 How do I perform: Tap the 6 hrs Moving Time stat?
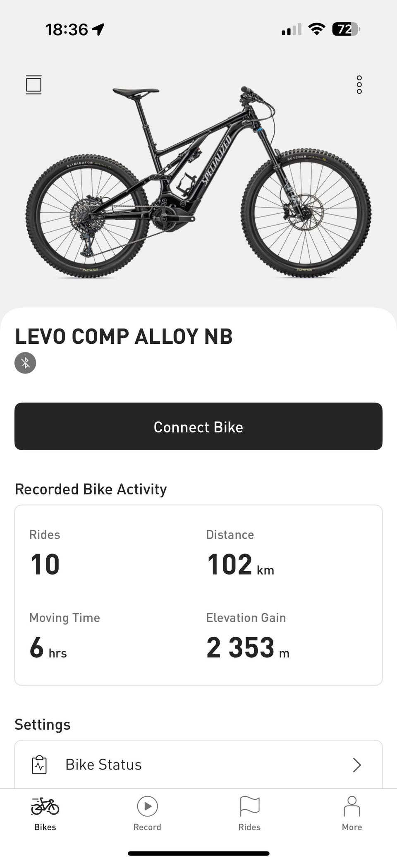(x=48, y=648)
